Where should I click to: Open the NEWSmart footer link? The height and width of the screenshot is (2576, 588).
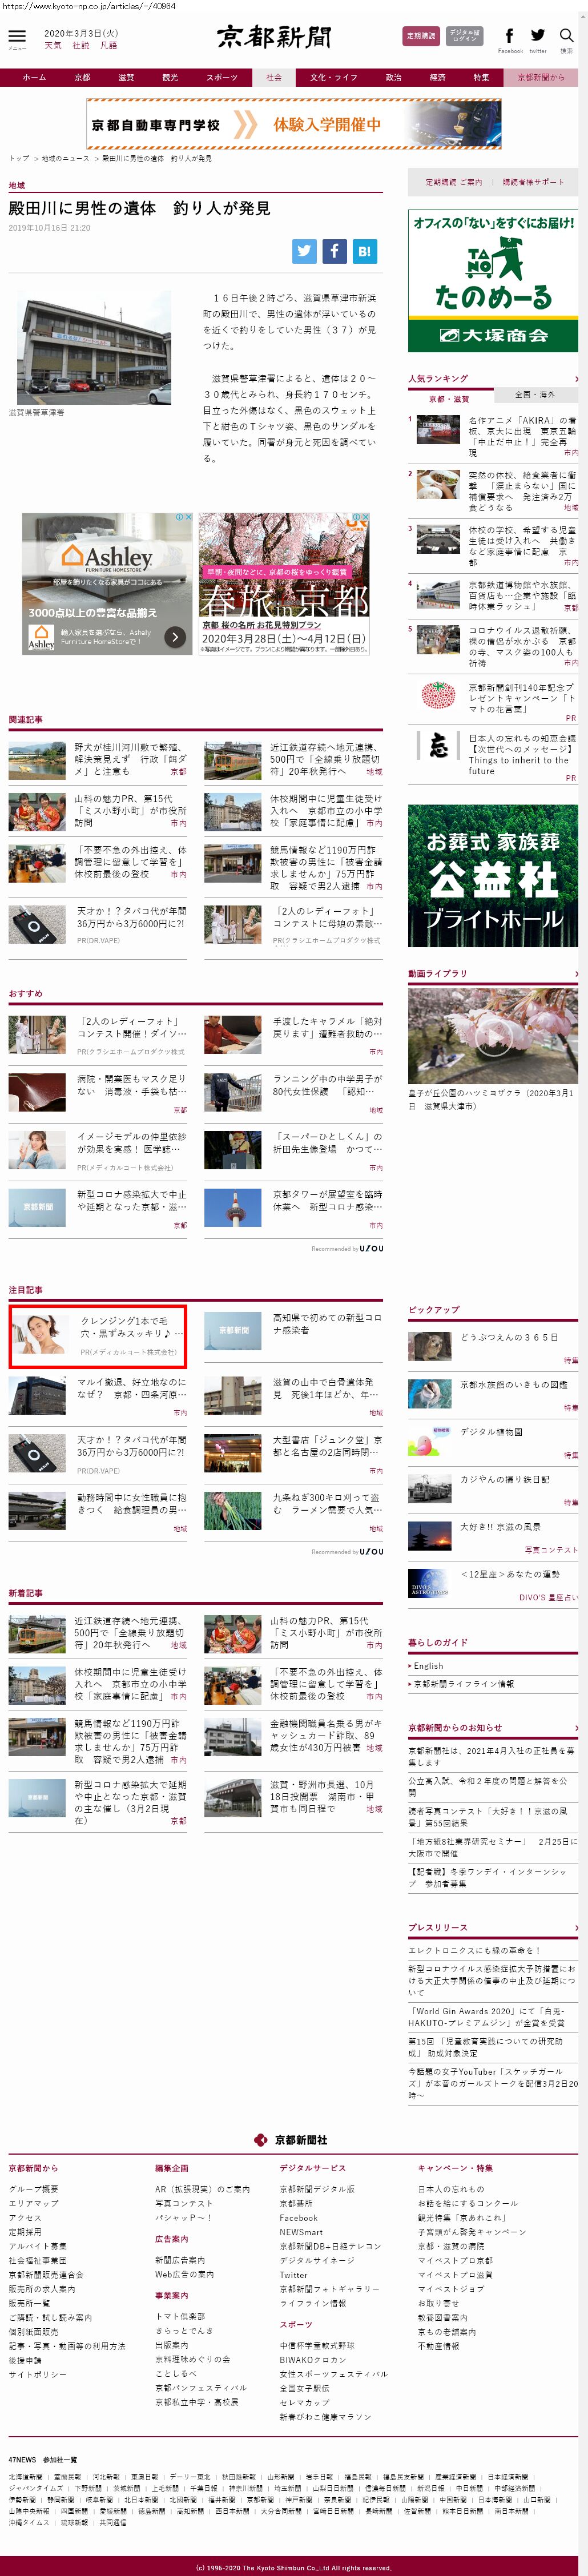(x=301, y=2232)
